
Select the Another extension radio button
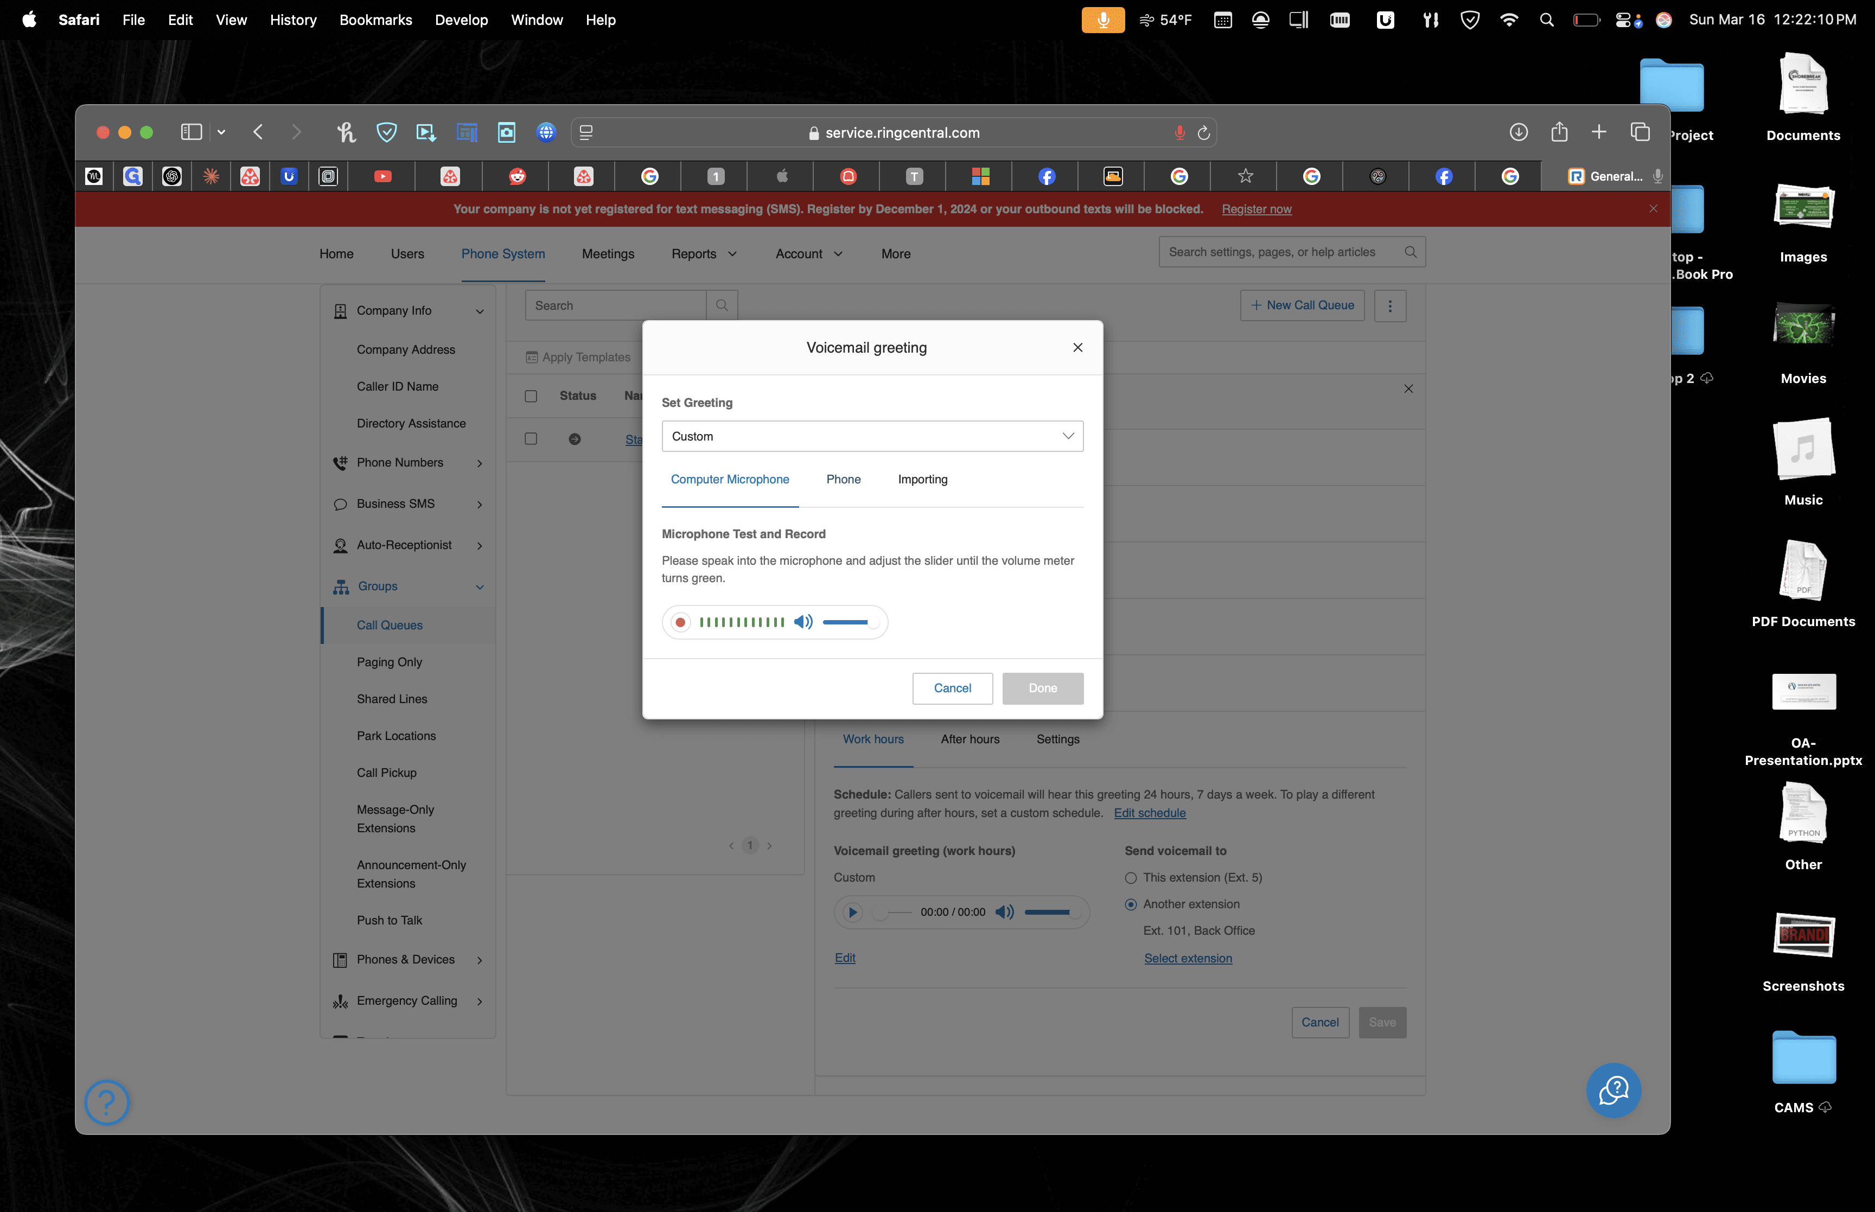pyautogui.click(x=1131, y=904)
